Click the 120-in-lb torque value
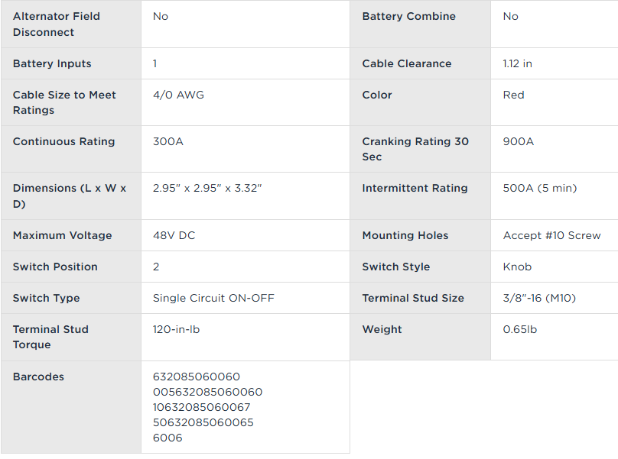Image resolution: width=618 pixels, height=459 pixels. (177, 329)
